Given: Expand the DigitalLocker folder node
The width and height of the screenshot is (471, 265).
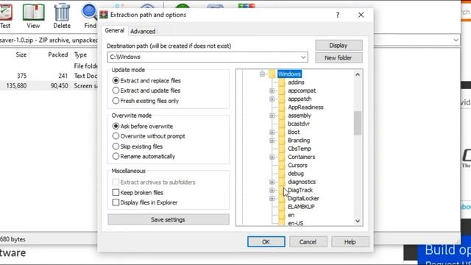Looking at the screenshot, I should pyautogui.click(x=272, y=198).
